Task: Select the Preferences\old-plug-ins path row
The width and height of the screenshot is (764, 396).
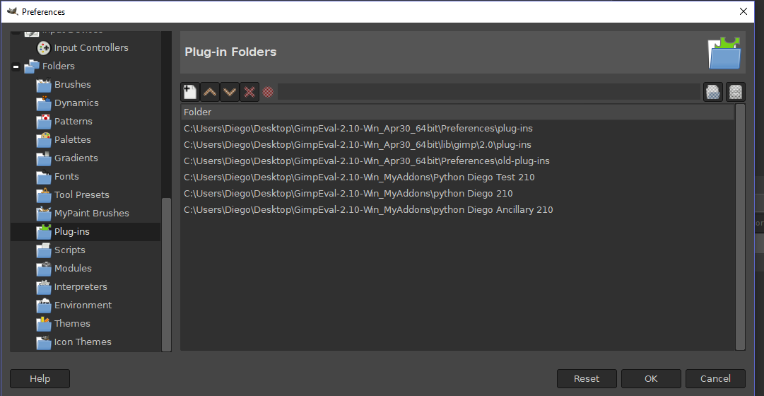Action: pyautogui.click(x=457, y=161)
